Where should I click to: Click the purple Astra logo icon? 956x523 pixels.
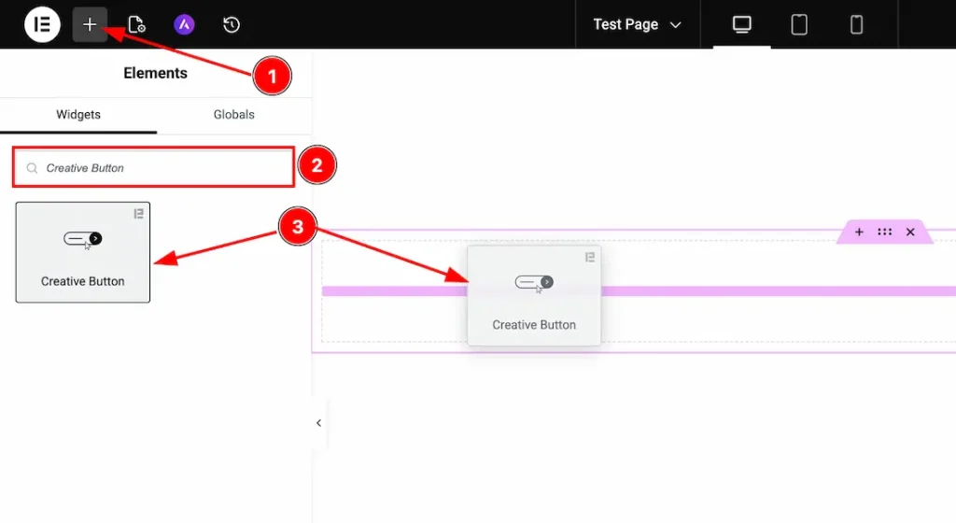(x=184, y=24)
